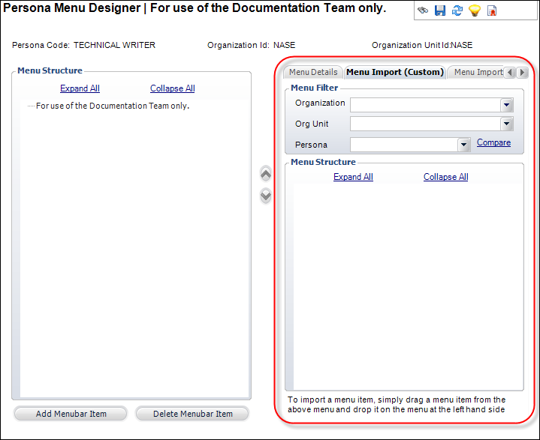
Task: Click the Persona Menu Designer page title
Action: coord(195,8)
